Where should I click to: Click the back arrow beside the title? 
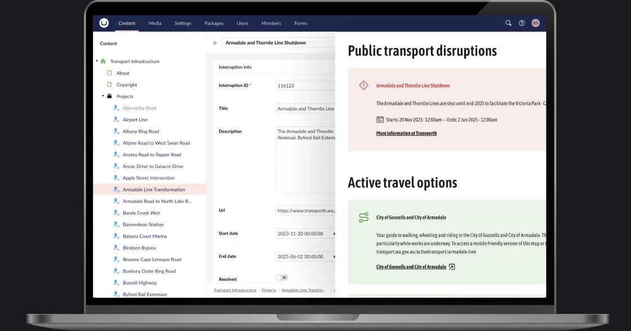coord(215,43)
